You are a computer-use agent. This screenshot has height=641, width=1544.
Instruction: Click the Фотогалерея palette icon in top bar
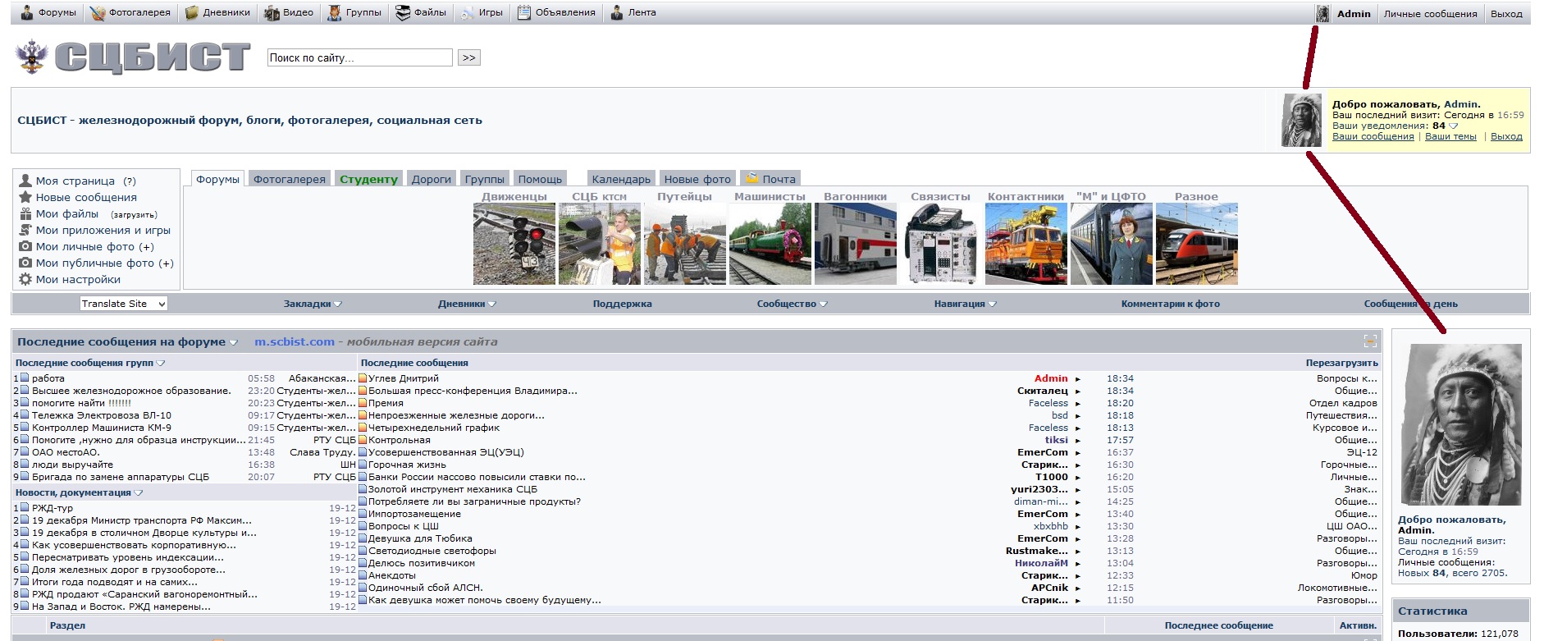[x=98, y=13]
